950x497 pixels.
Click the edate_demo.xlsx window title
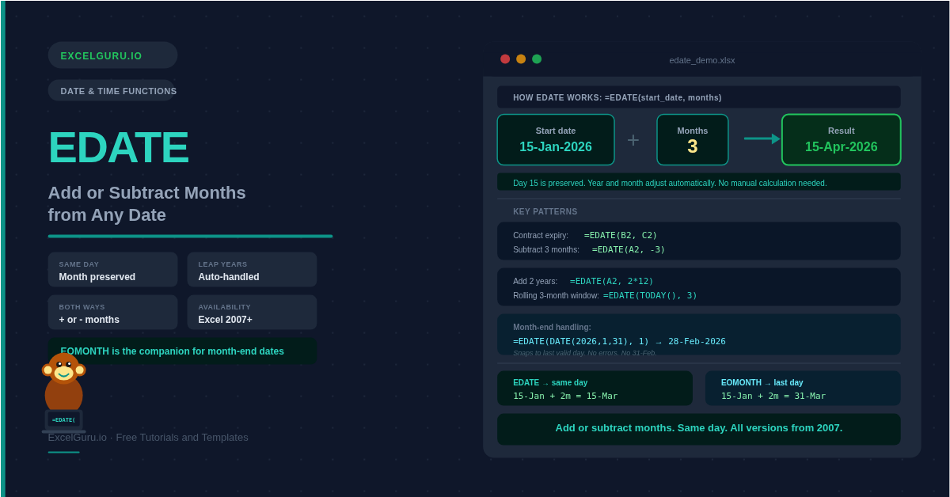702,60
